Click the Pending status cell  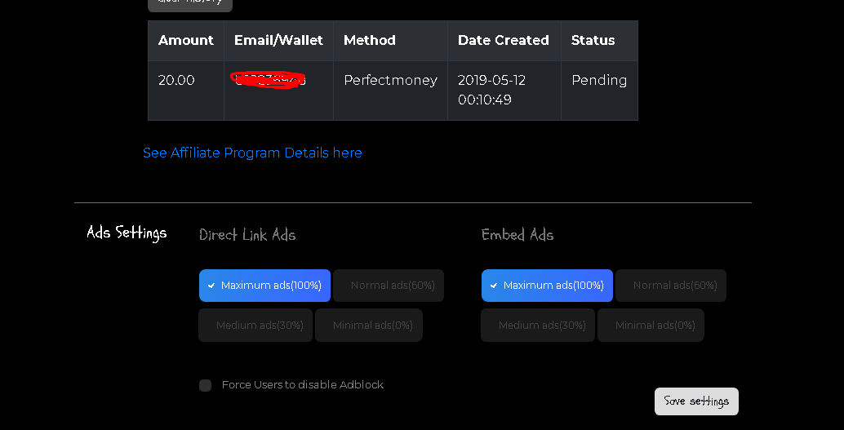(x=600, y=91)
